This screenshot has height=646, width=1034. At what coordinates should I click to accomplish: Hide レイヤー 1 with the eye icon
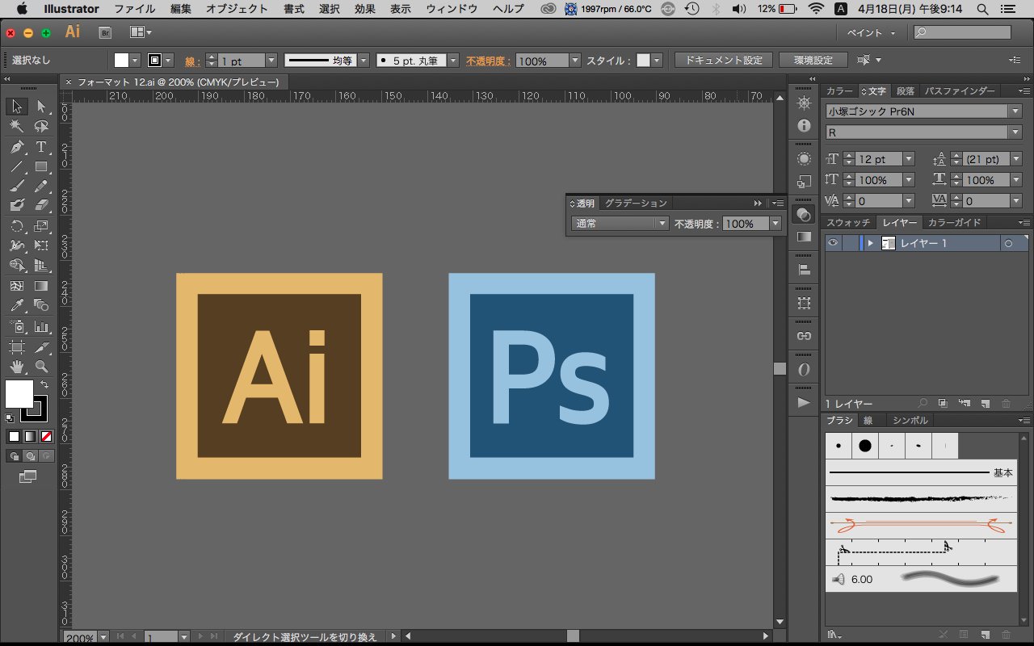833,243
